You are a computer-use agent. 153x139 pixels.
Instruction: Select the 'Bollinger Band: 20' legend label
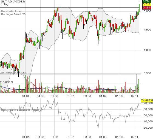(x=13, y=14)
